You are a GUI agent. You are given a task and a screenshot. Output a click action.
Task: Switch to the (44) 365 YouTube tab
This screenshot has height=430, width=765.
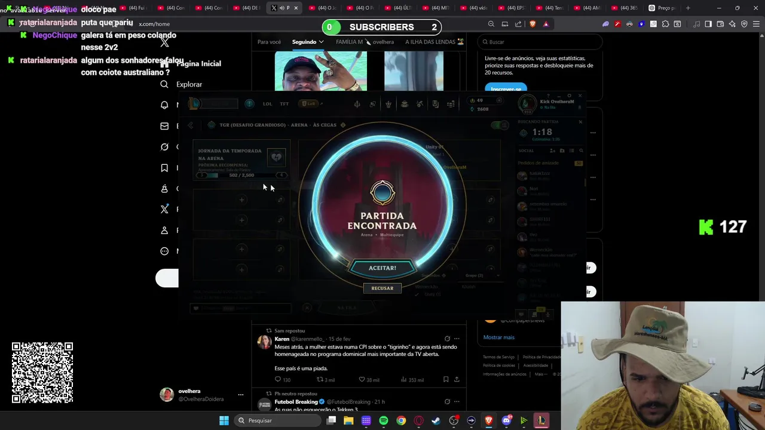[x=624, y=8]
